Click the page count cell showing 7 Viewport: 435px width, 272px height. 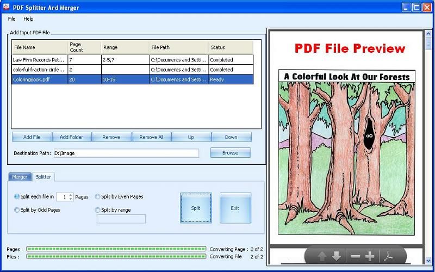coord(84,60)
